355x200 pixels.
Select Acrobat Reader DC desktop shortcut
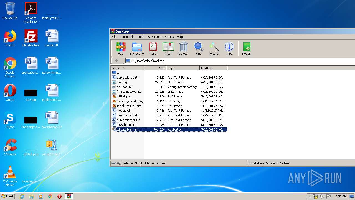31,13
